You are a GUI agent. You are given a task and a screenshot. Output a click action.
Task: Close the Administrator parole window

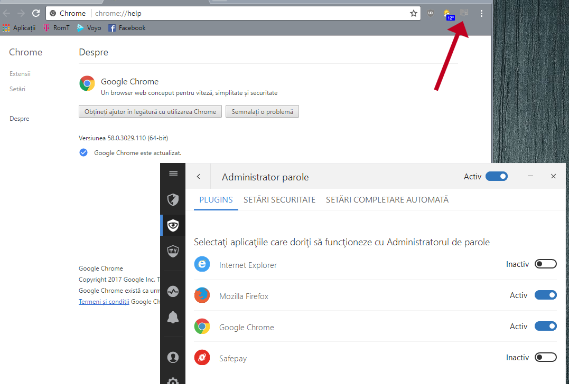(x=553, y=176)
